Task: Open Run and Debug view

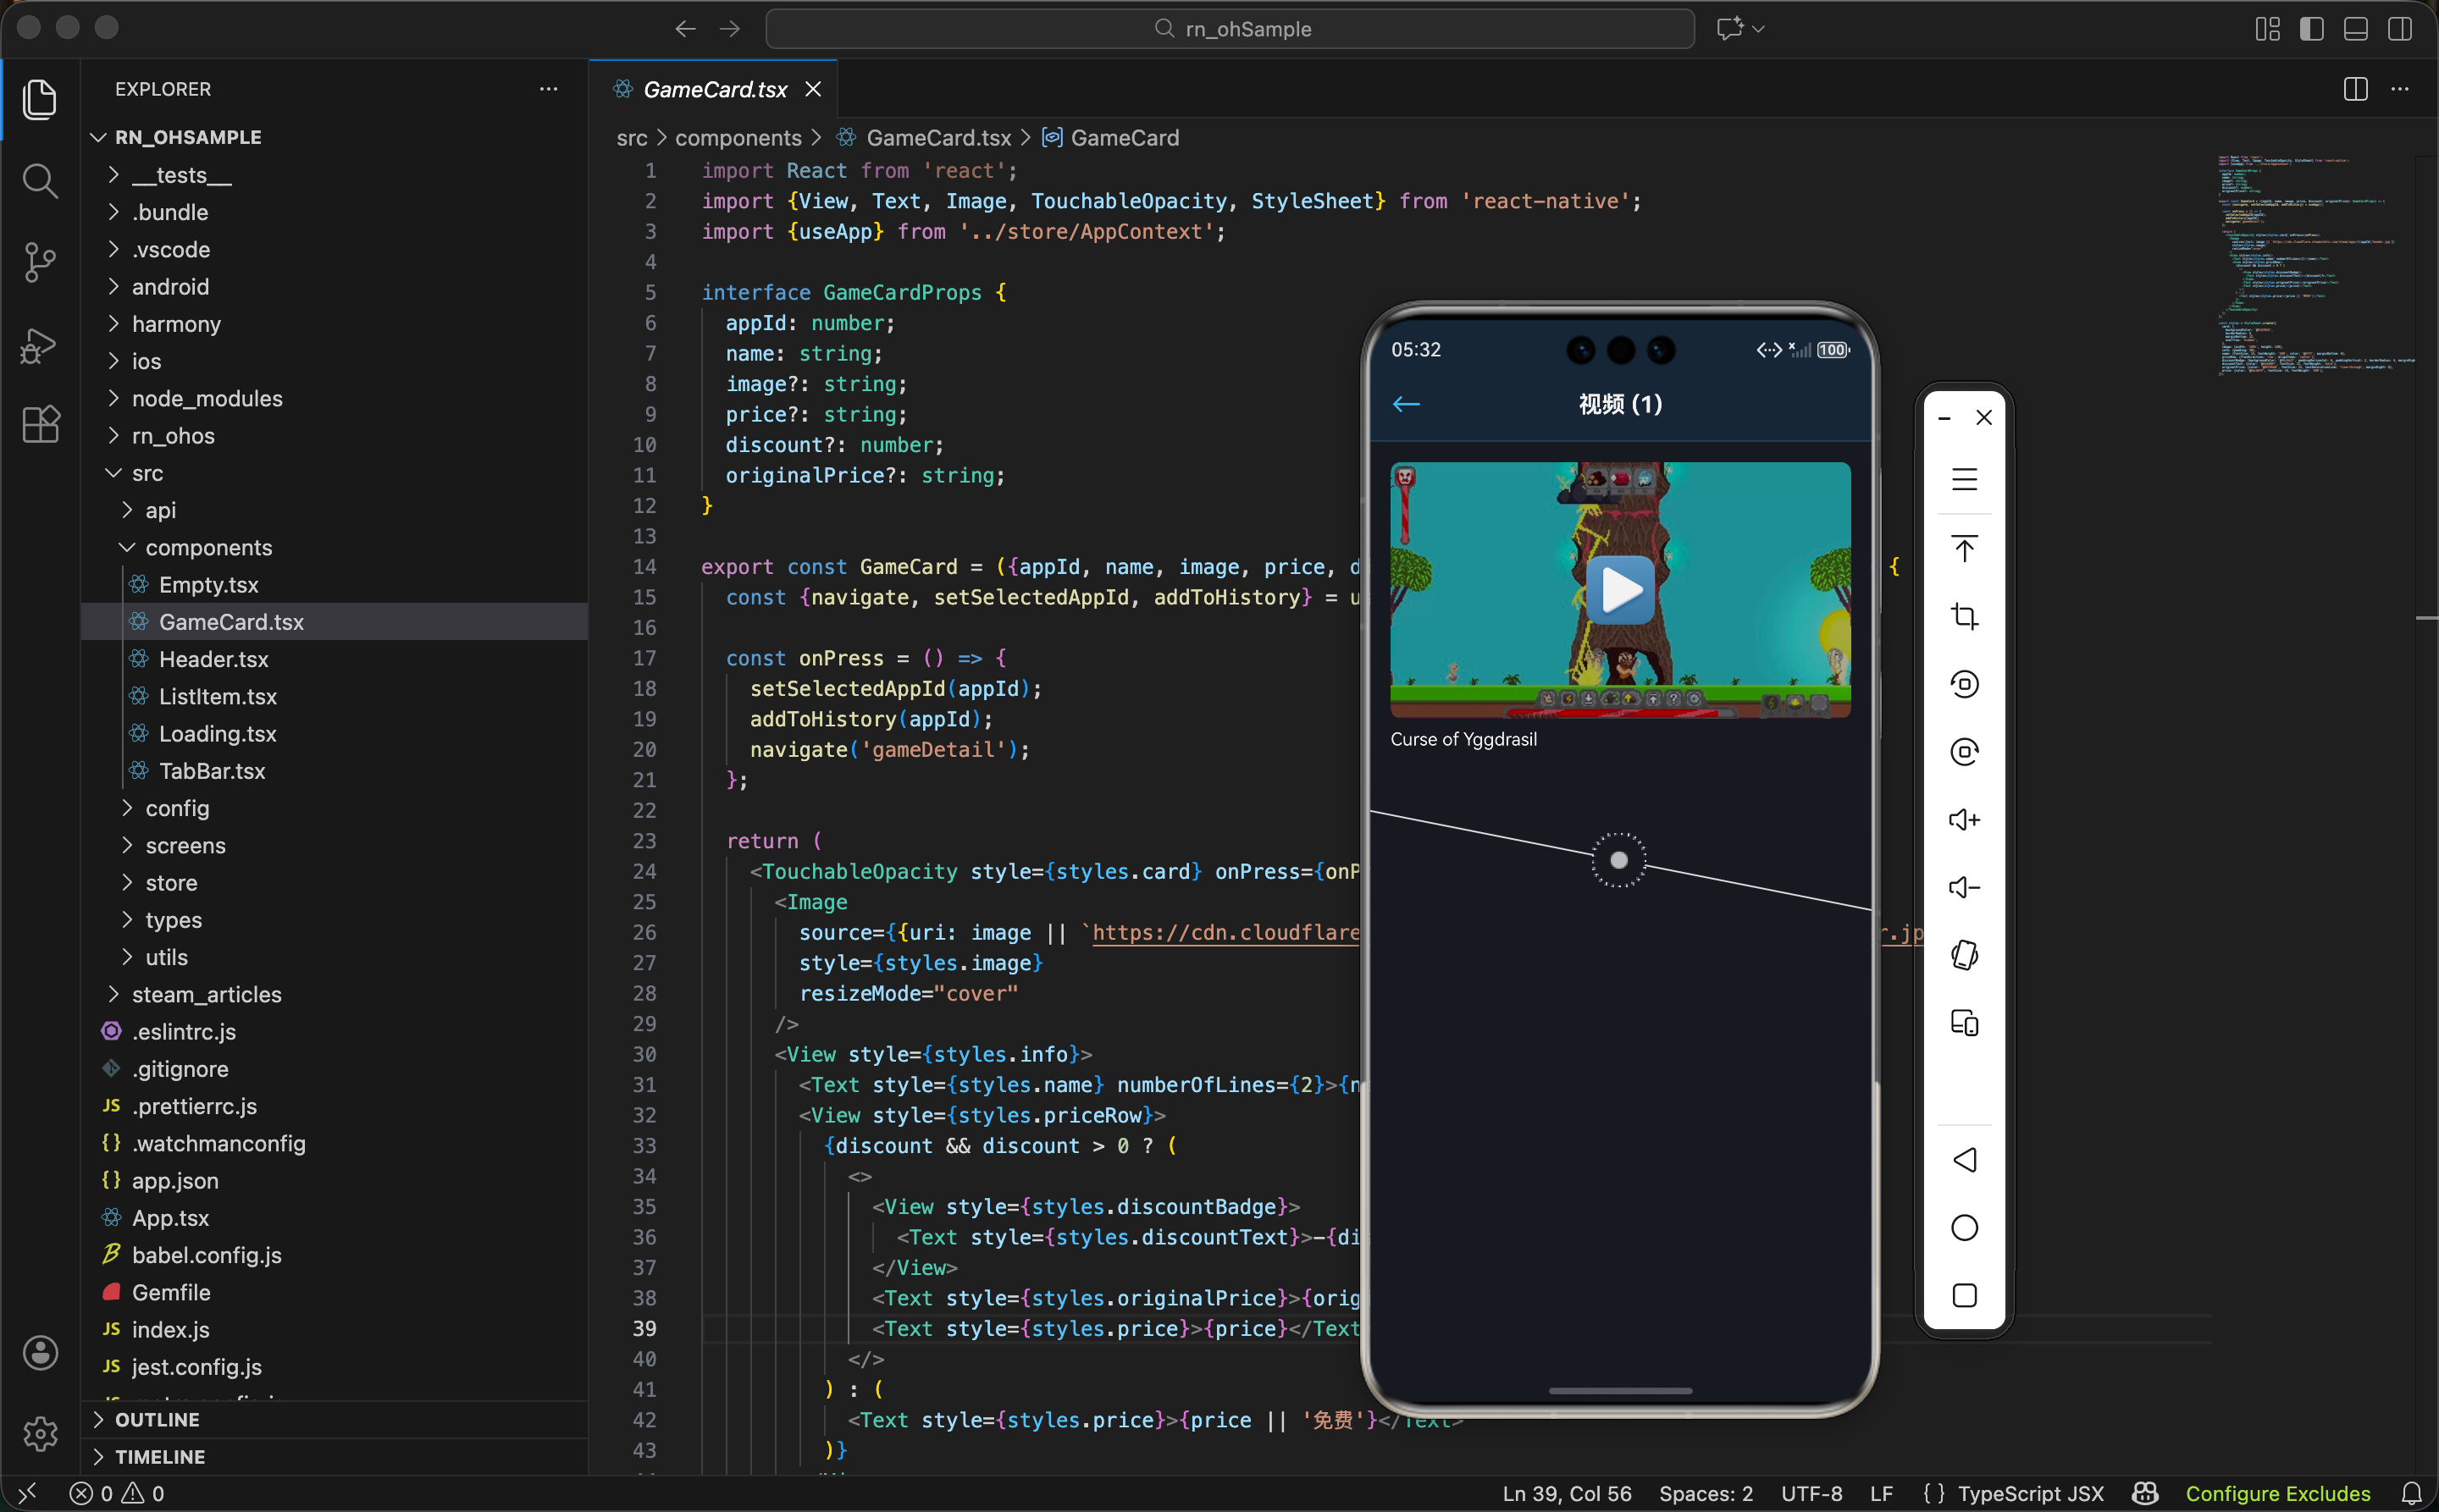Action: pos(40,345)
